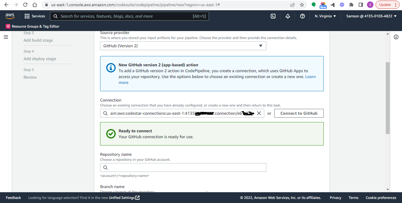Open the N. Virginia region selector
The width and height of the screenshot is (402, 203).
click(325, 16)
